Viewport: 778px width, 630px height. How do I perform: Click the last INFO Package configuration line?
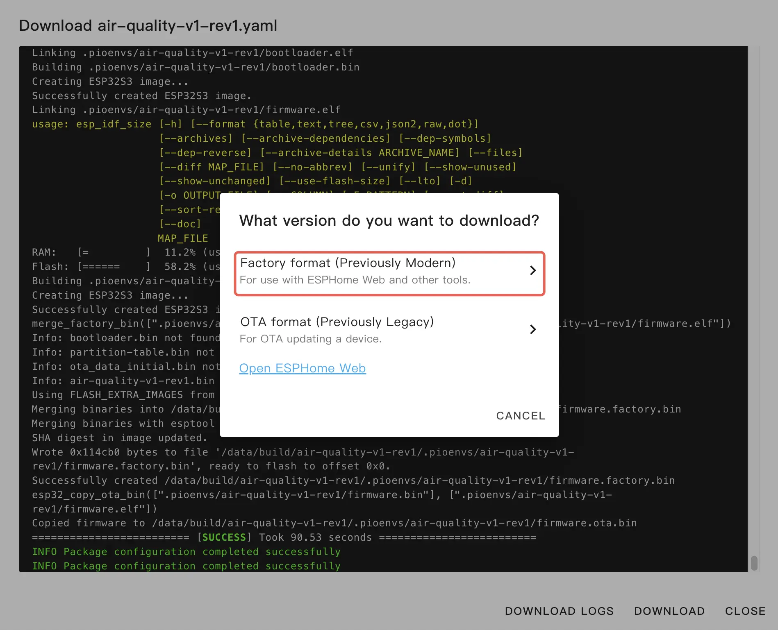(186, 566)
